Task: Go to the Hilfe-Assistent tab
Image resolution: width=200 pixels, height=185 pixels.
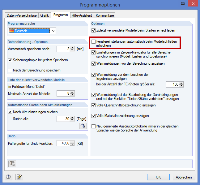Action: 82,15
